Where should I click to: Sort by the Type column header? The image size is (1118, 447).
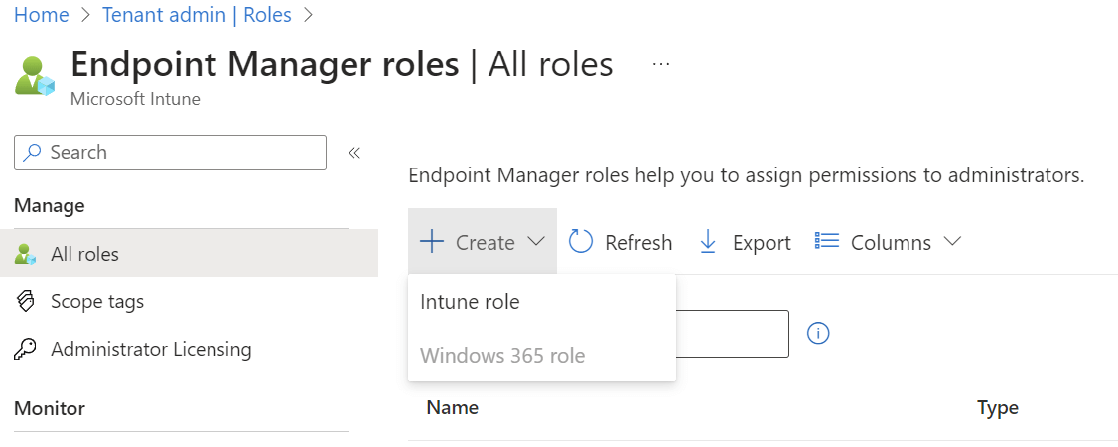click(x=997, y=407)
